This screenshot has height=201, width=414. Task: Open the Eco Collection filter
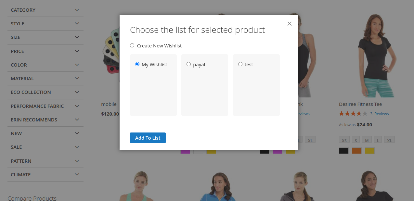coord(45,92)
